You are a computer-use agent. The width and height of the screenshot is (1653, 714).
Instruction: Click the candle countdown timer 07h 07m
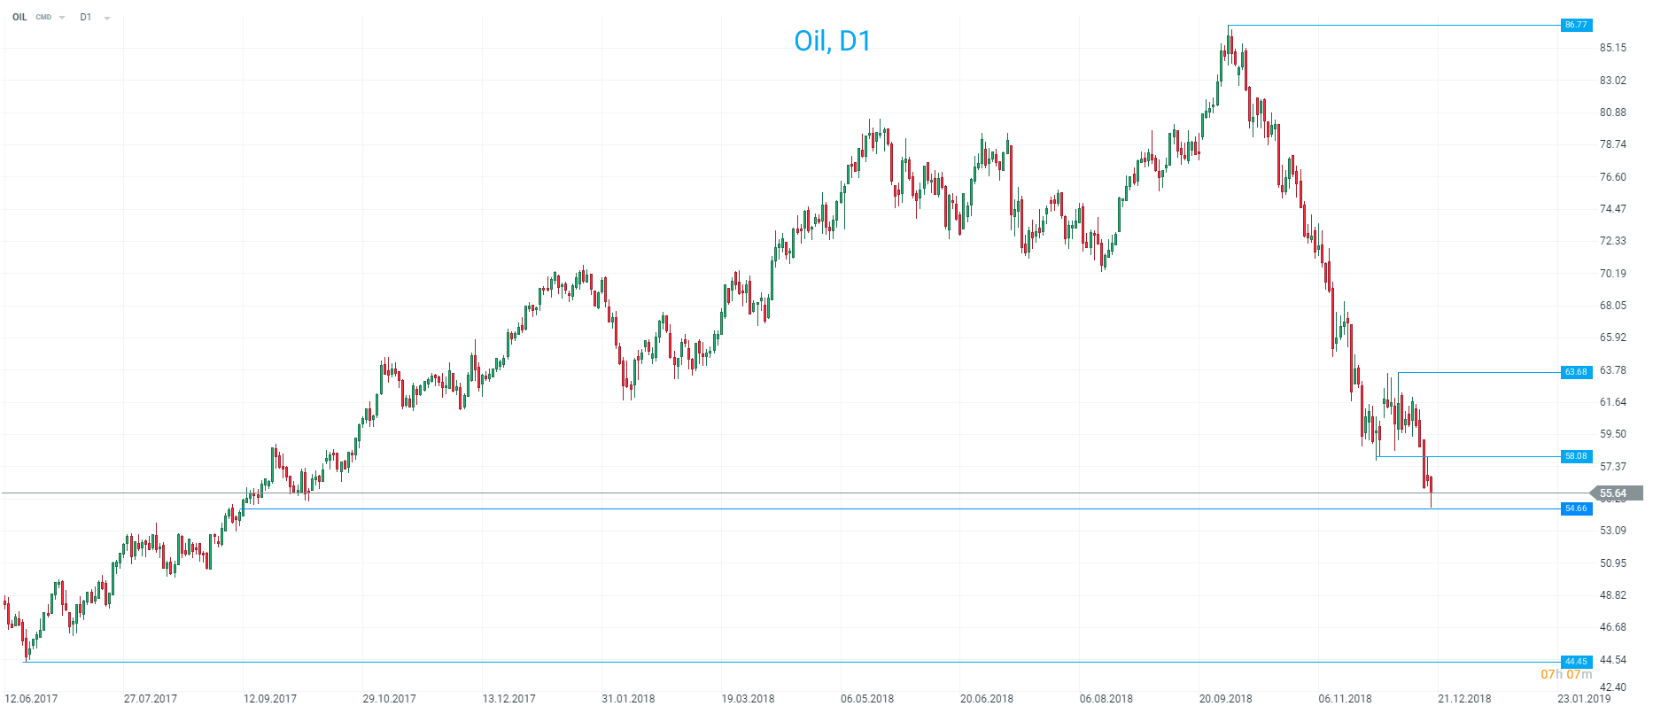(1566, 675)
